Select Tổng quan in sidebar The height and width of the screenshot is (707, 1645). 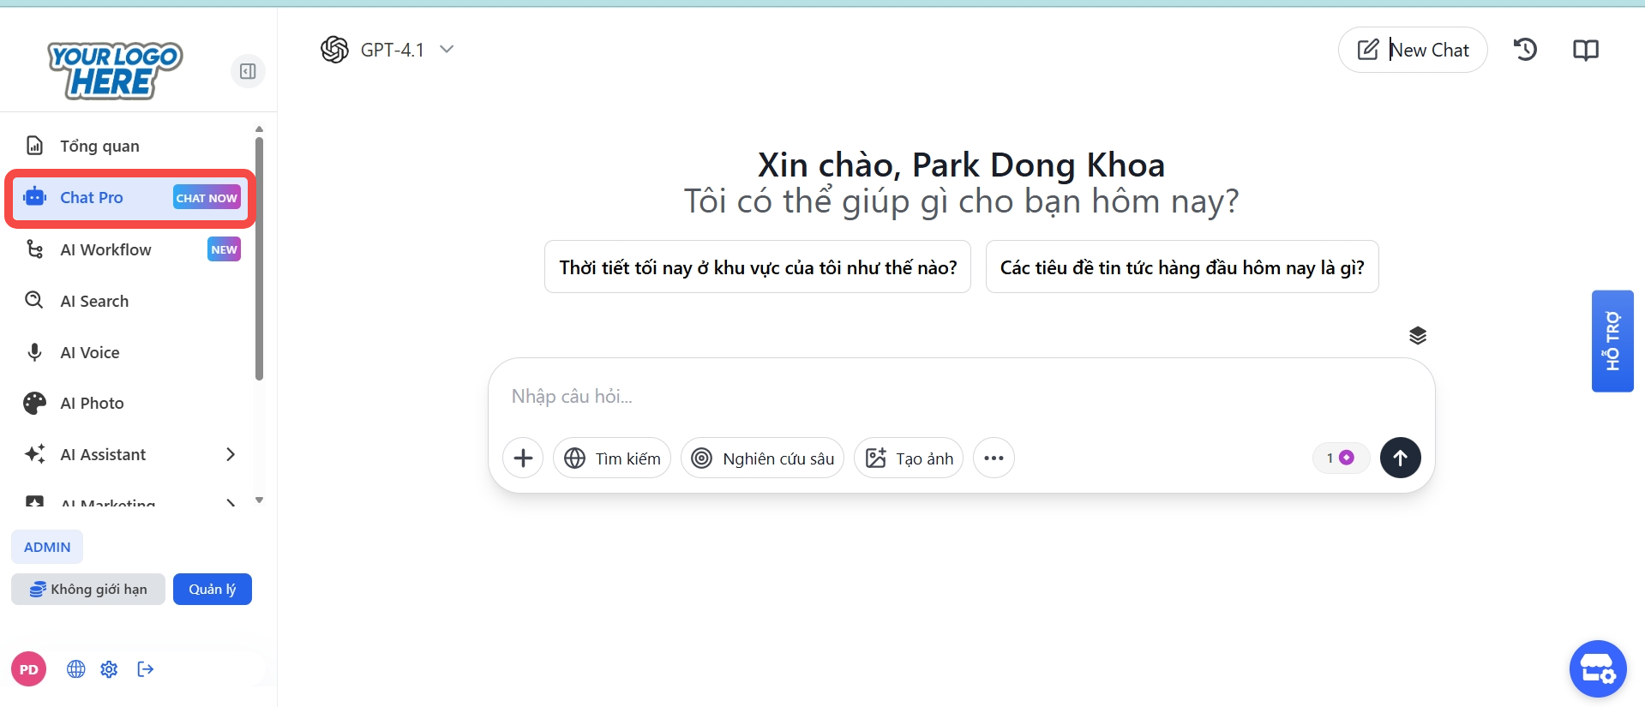[x=99, y=146]
